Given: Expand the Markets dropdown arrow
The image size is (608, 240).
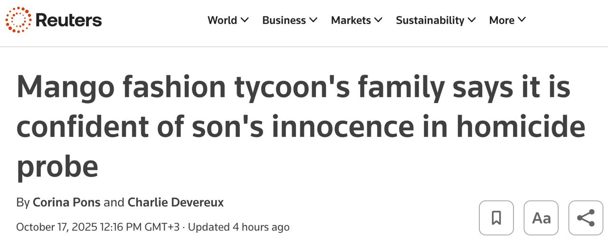Looking at the screenshot, I should (379, 20).
